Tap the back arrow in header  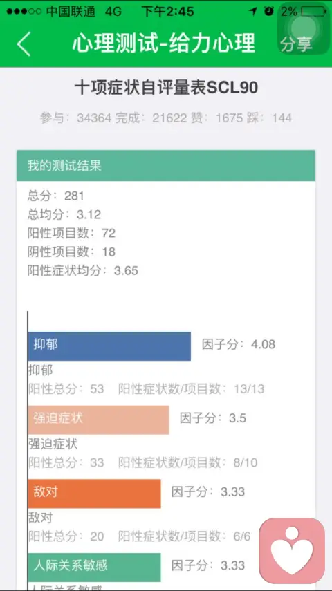(24, 44)
